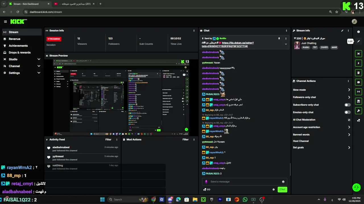Click the purple identity icon in the message box

[x=206, y=182]
